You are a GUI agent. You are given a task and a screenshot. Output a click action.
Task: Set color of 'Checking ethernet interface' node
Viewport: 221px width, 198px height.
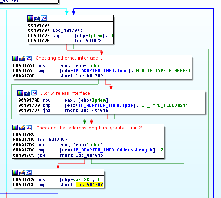pos(15,58)
